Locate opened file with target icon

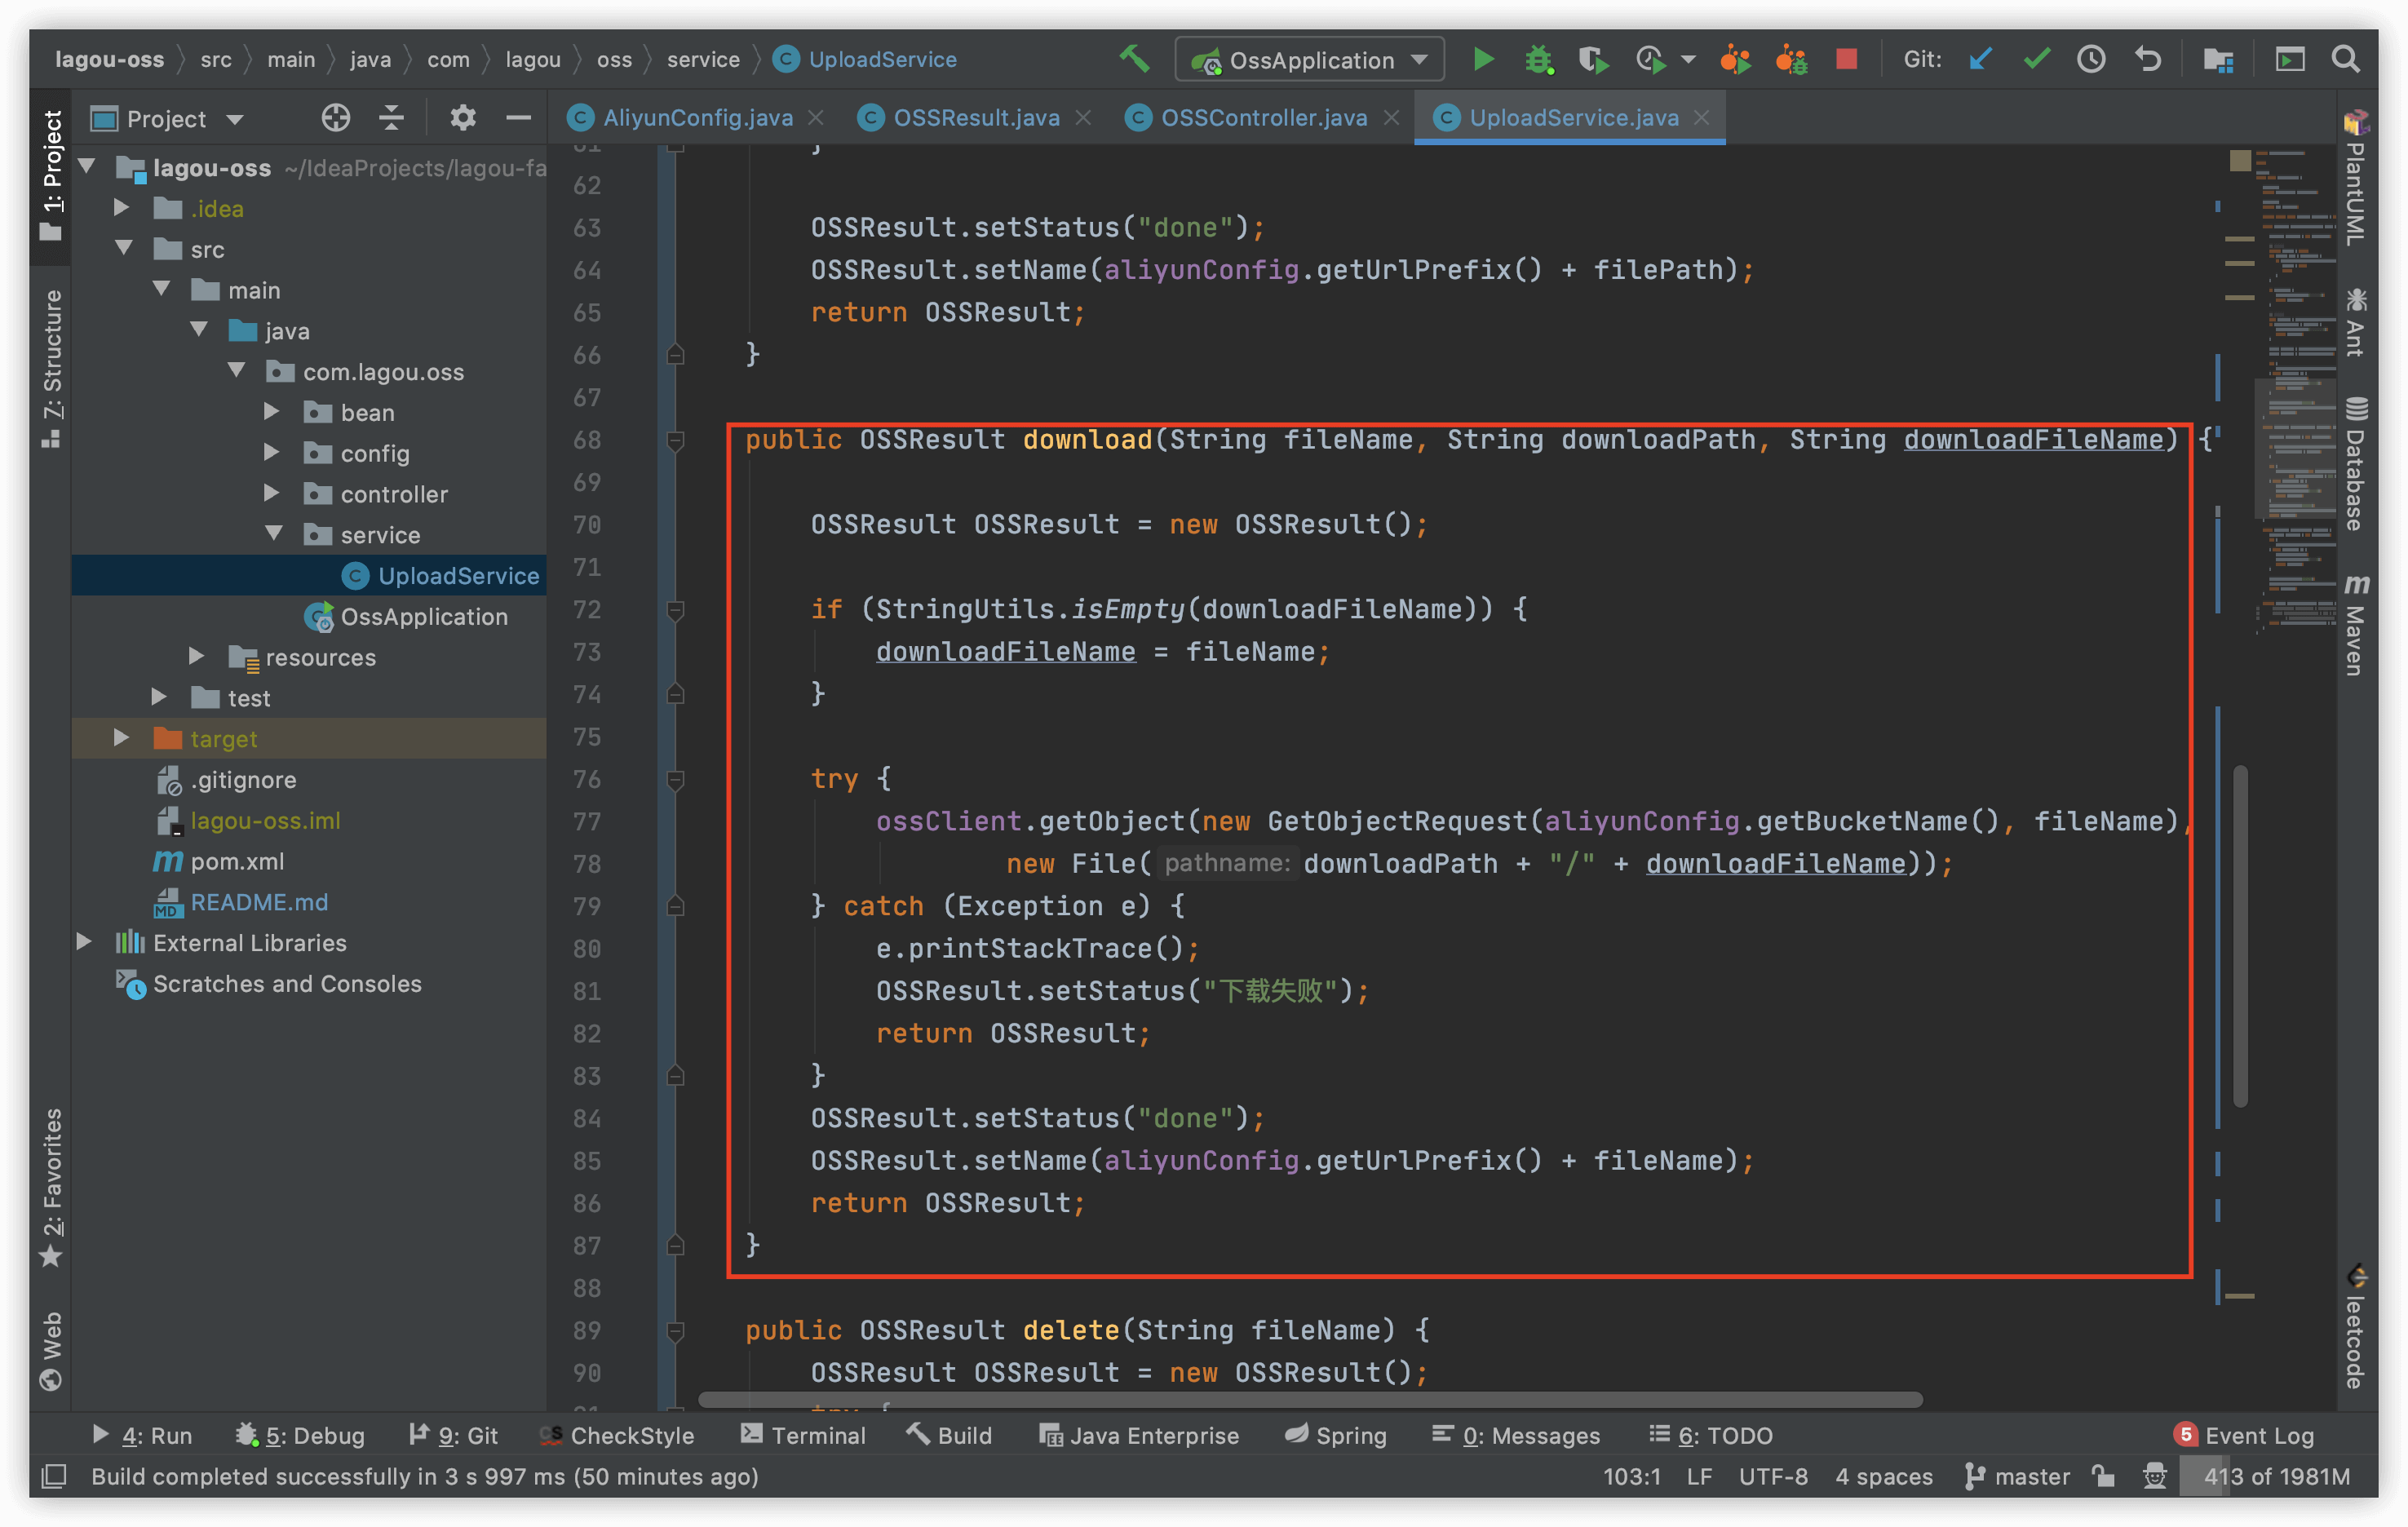(335, 118)
